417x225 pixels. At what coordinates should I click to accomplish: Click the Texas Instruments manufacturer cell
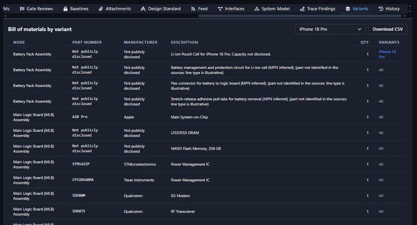tap(139, 180)
